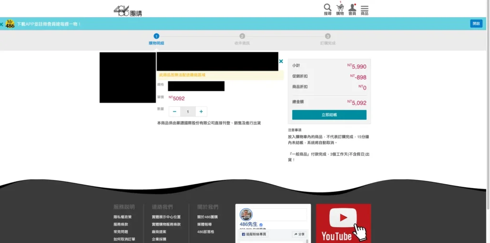Click the product thumbnail image
The height and width of the screenshot is (243, 490).
pos(127,77)
